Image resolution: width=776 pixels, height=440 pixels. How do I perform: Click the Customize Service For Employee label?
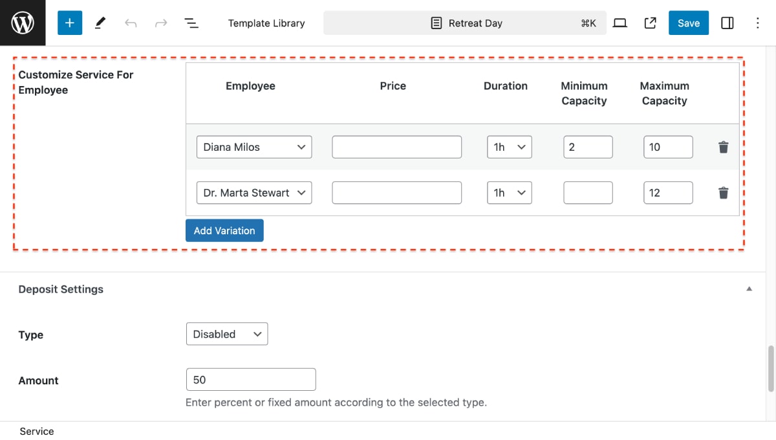coord(76,82)
